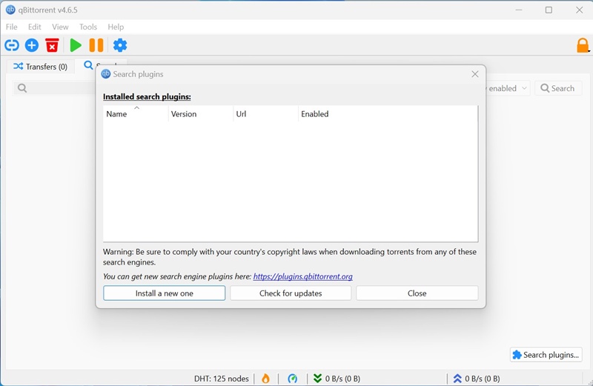Click the orange lock UI icon
Image resolution: width=593 pixels, height=386 pixels.
pos(583,45)
